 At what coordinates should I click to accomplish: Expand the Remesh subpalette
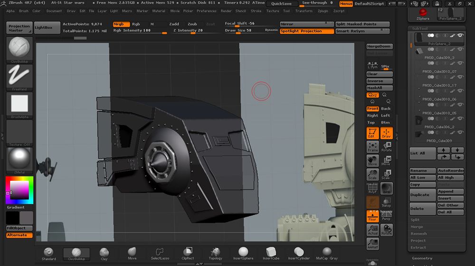(419, 234)
